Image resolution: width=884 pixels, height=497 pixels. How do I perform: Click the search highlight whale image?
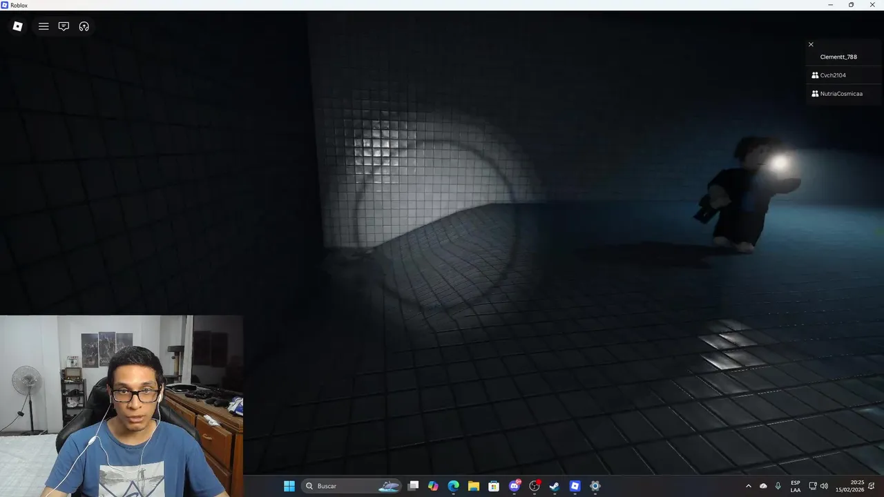390,486
